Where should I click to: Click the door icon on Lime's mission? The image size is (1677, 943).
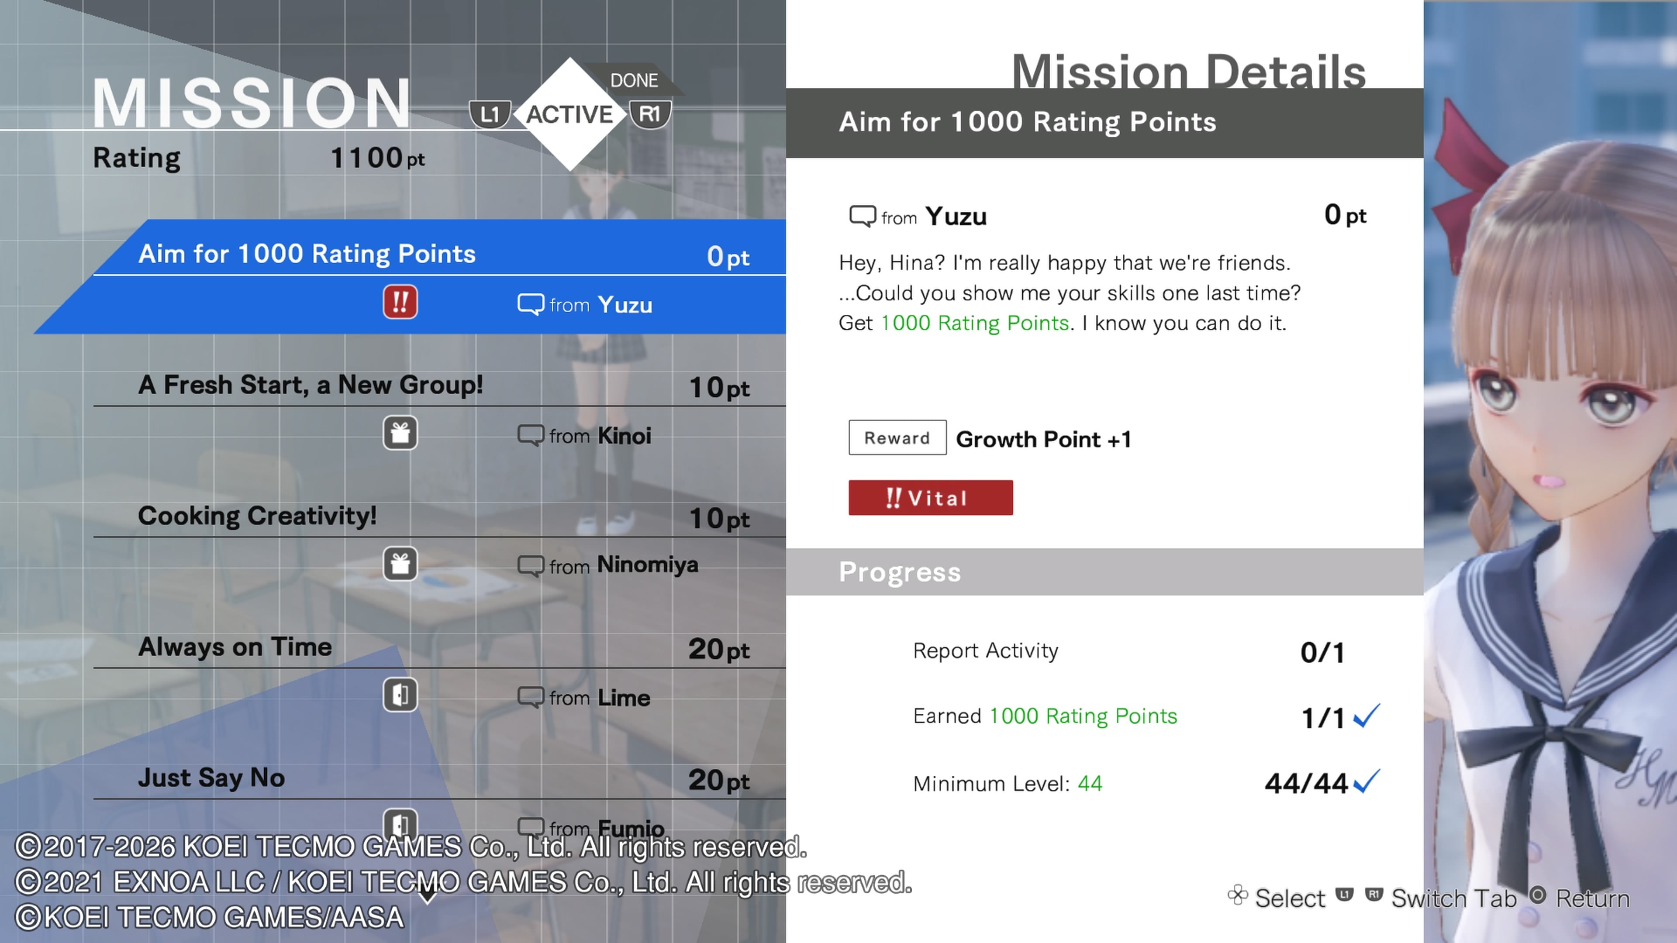point(400,695)
